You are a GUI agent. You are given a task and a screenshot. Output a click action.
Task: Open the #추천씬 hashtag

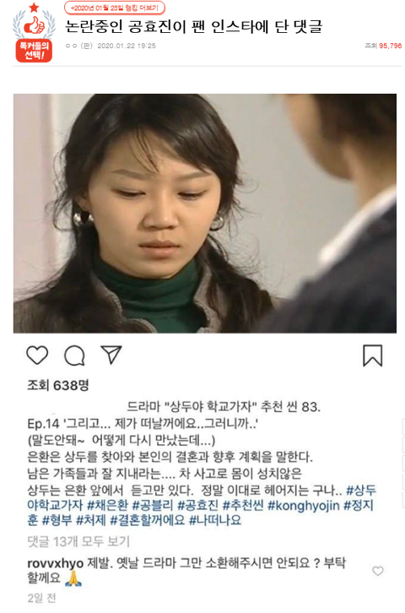click(x=243, y=506)
